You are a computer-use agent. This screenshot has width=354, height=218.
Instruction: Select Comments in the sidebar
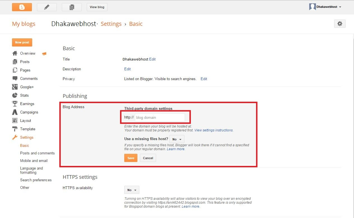(x=29, y=78)
